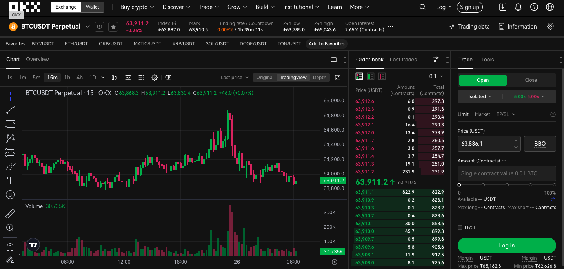Switch the chart to Depth view
This screenshot has height=269, width=564.
(x=320, y=78)
